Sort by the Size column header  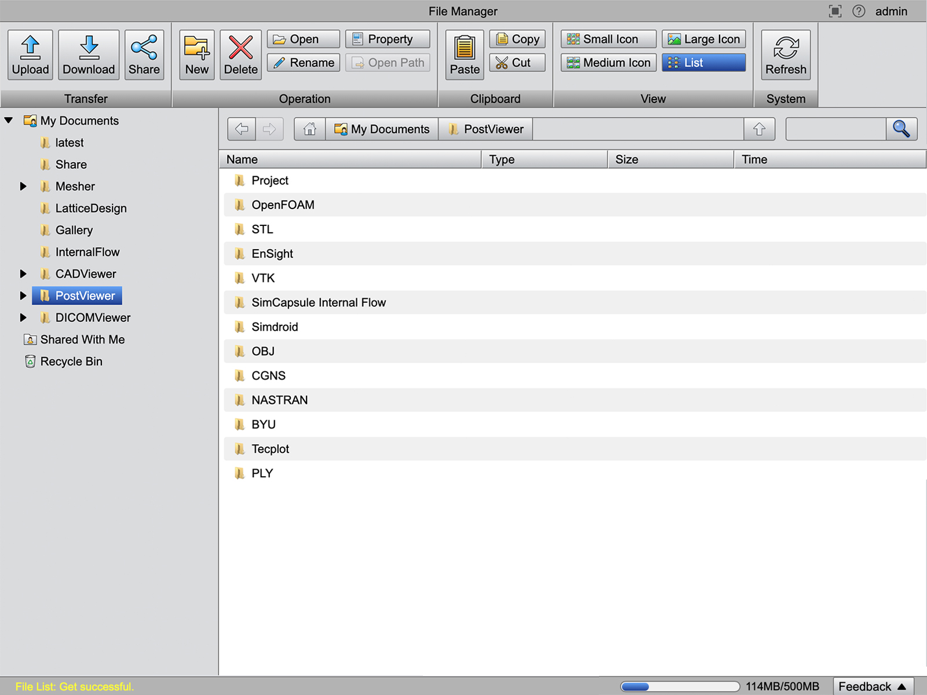coord(671,159)
